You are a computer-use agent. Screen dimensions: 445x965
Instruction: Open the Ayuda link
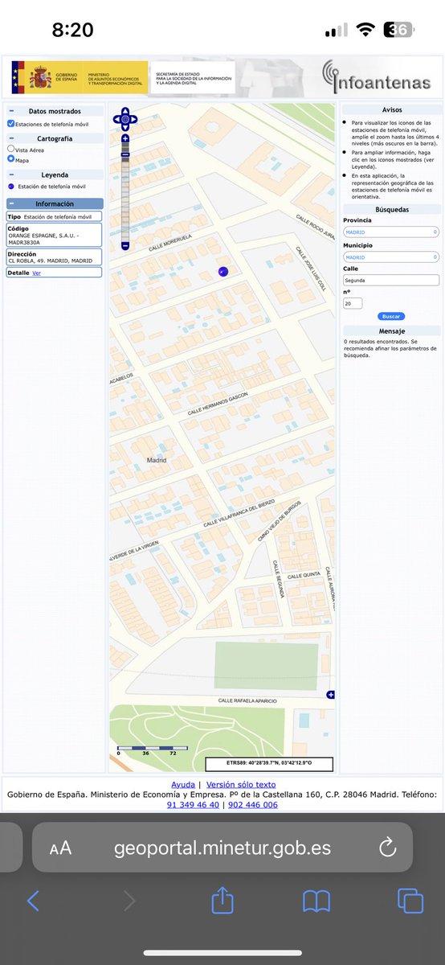[x=182, y=784]
